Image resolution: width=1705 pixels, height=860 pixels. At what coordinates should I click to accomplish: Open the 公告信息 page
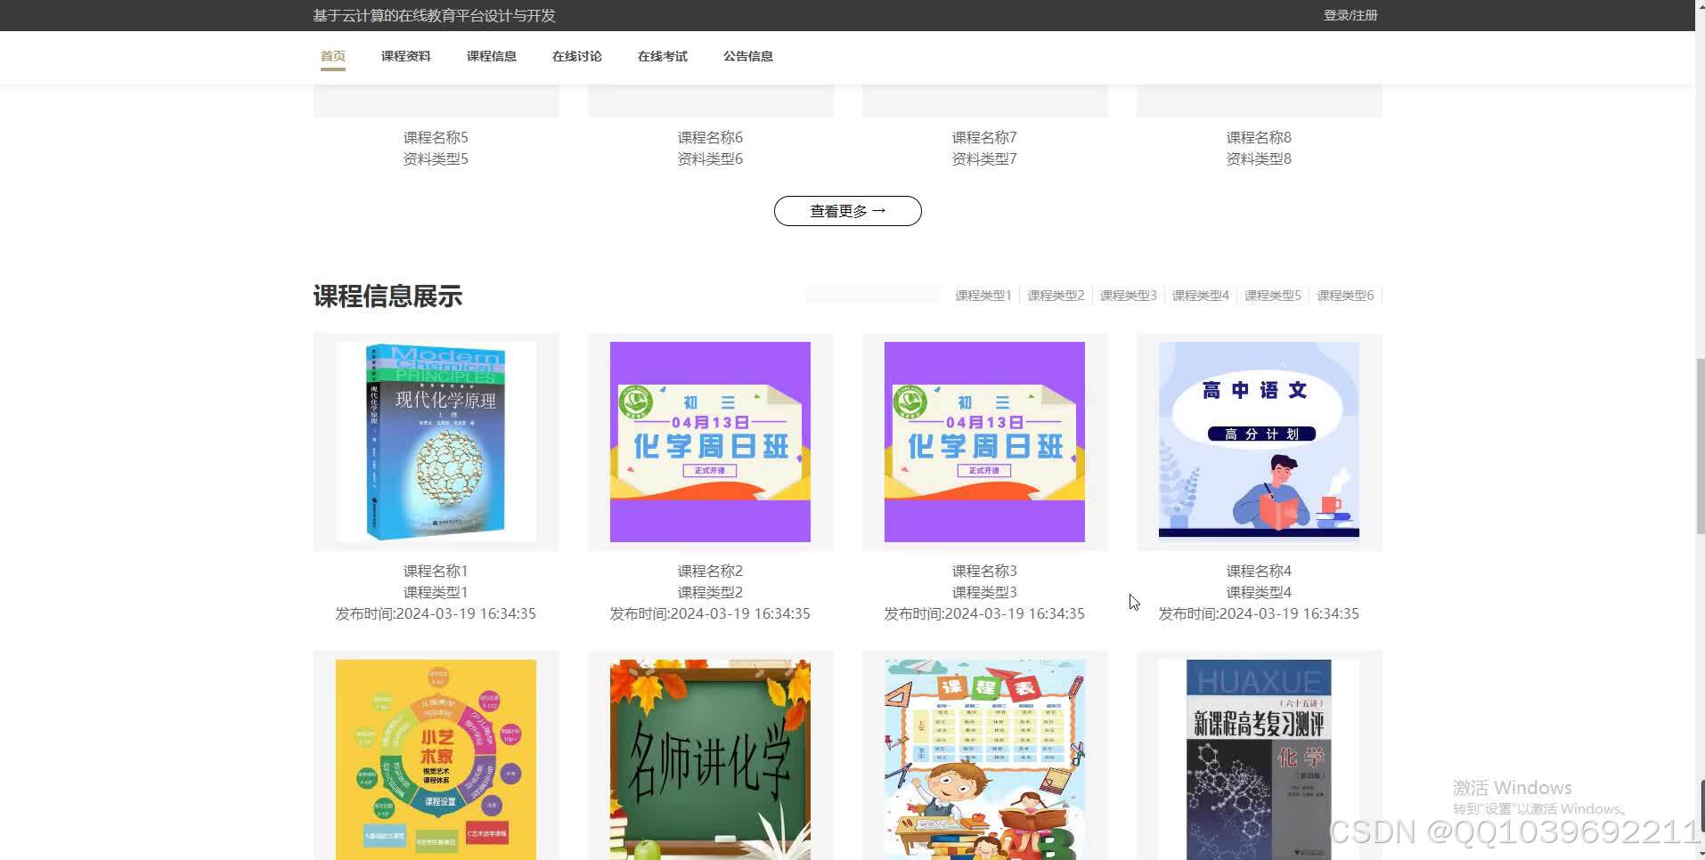747,56
